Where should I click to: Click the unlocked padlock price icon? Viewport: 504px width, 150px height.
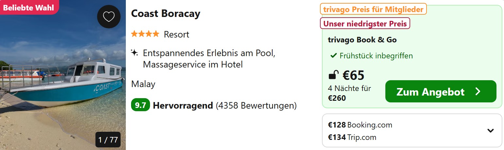[x=333, y=76]
